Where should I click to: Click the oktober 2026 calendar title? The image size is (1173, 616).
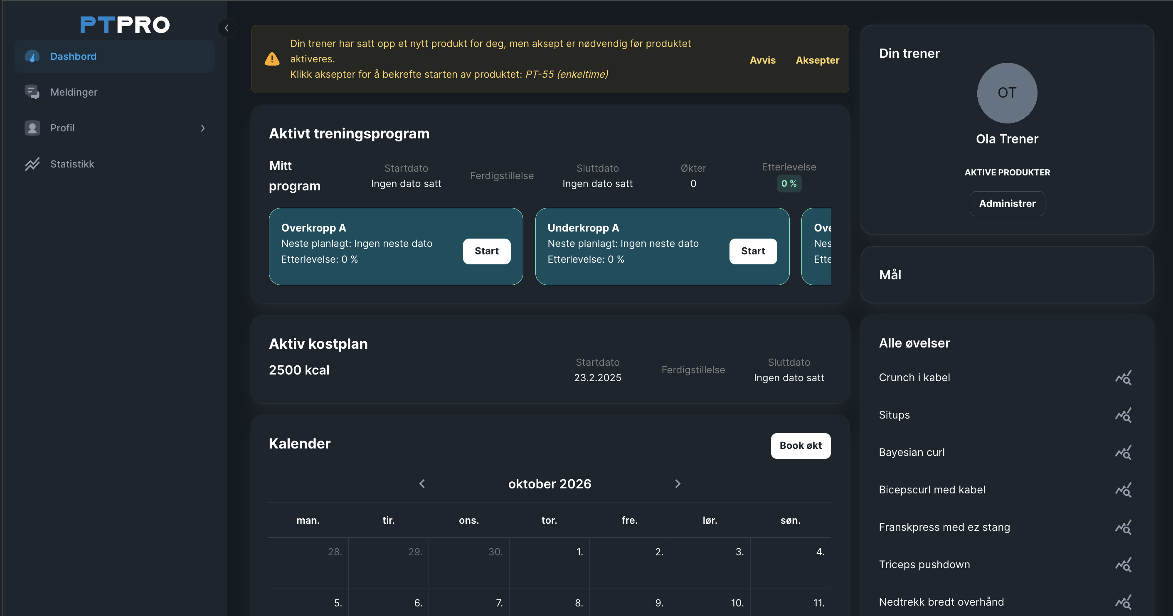[x=550, y=483]
